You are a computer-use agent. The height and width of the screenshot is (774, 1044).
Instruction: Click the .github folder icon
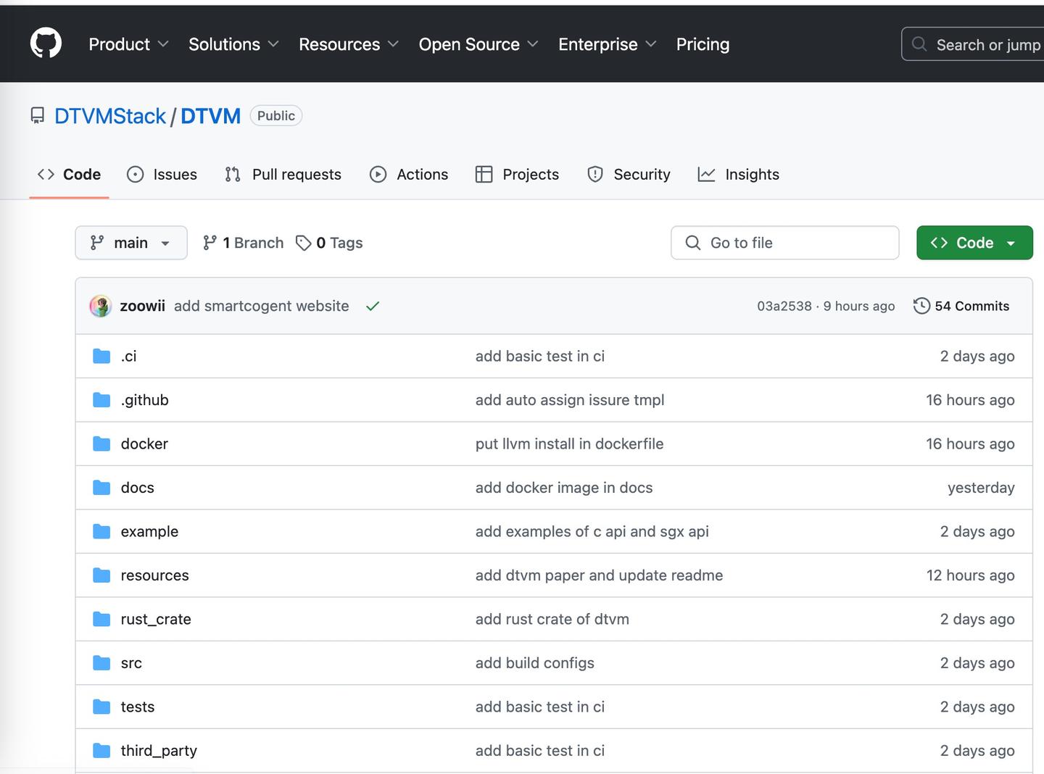click(101, 400)
